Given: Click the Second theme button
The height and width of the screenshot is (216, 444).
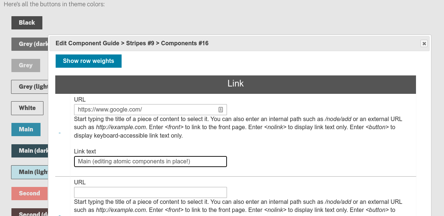Looking at the screenshot, I should click(x=29, y=193).
